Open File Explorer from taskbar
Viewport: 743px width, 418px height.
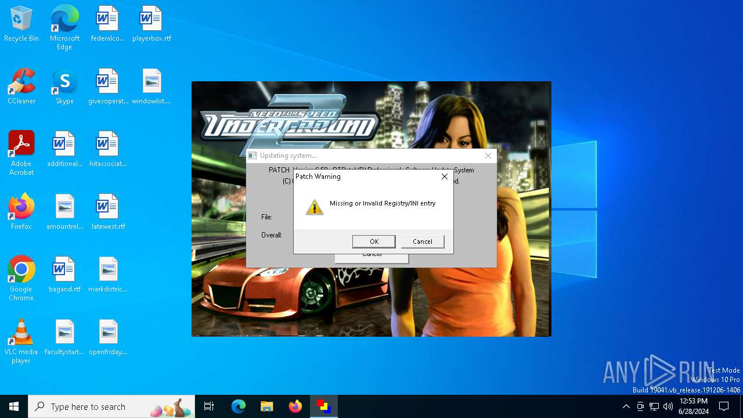click(x=266, y=406)
